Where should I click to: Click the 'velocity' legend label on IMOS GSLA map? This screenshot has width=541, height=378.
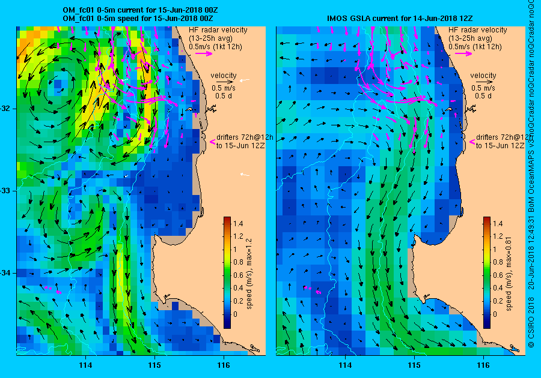coord(483,76)
